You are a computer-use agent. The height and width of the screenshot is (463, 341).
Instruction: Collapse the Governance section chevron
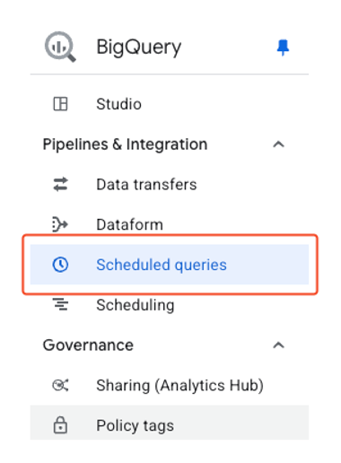[278, 345]
